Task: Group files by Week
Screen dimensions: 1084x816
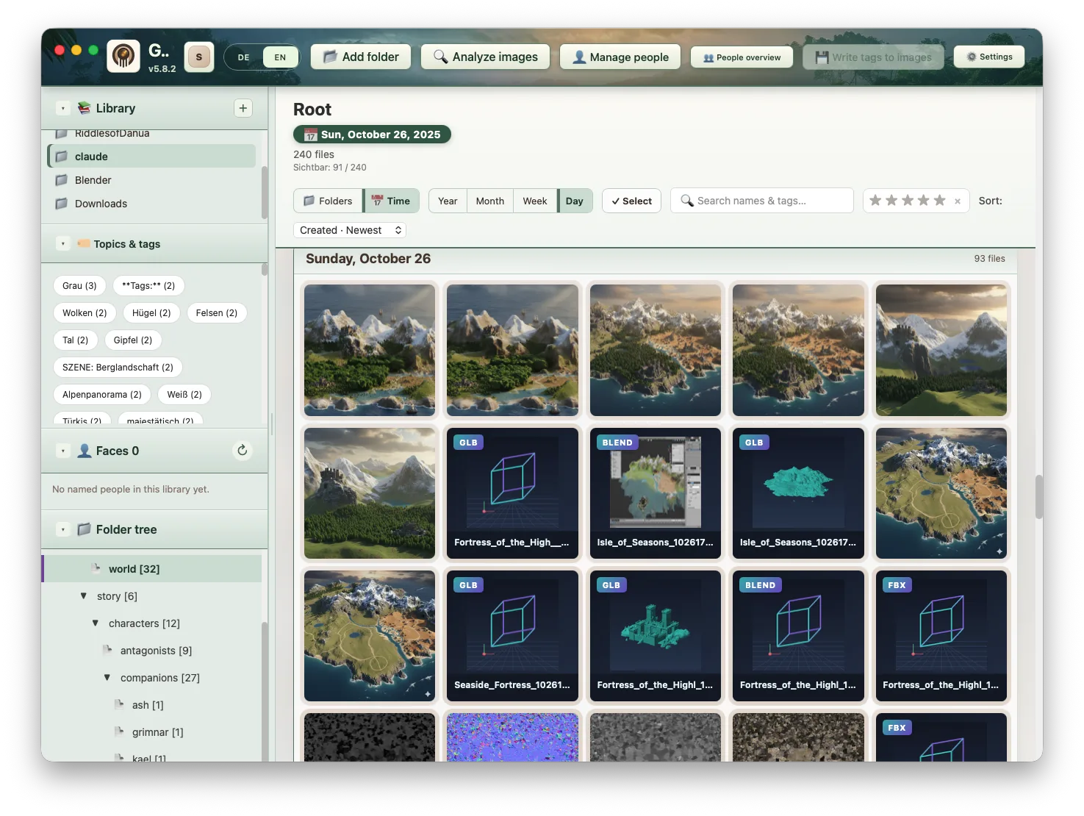Action: click(535, 201)
